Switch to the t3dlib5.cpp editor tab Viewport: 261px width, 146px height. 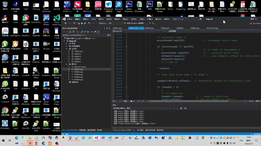click(149, 28)
